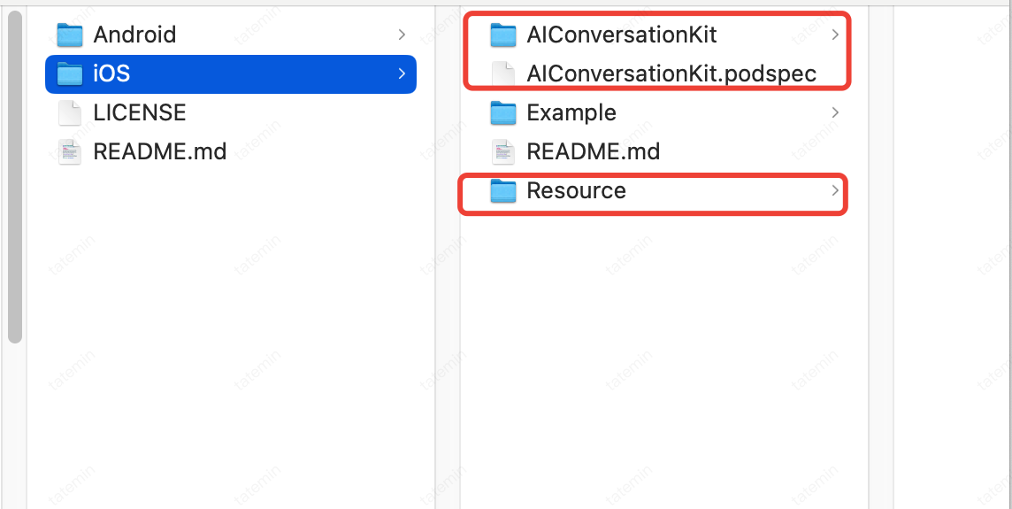Select the AIConversationKit.podspec file name
The height and width of the screenshot is (509, 1012).
(671, 73)
